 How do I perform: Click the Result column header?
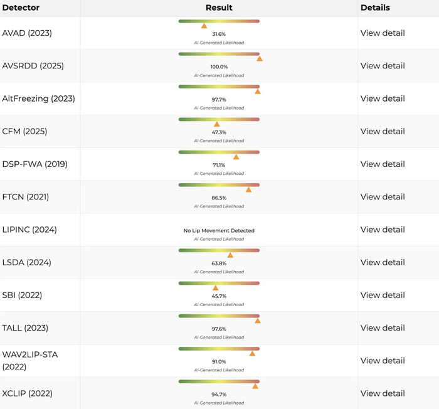click(x=219, y=8)
